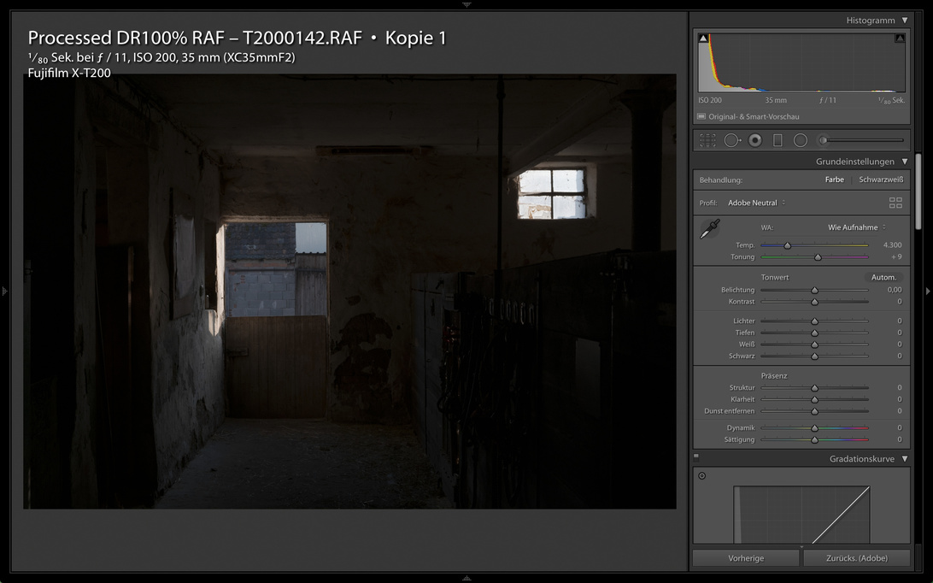
Task: Toggle shadow clipping indicator in histogram
Action: pyautogui.click(x=703, y=38)
